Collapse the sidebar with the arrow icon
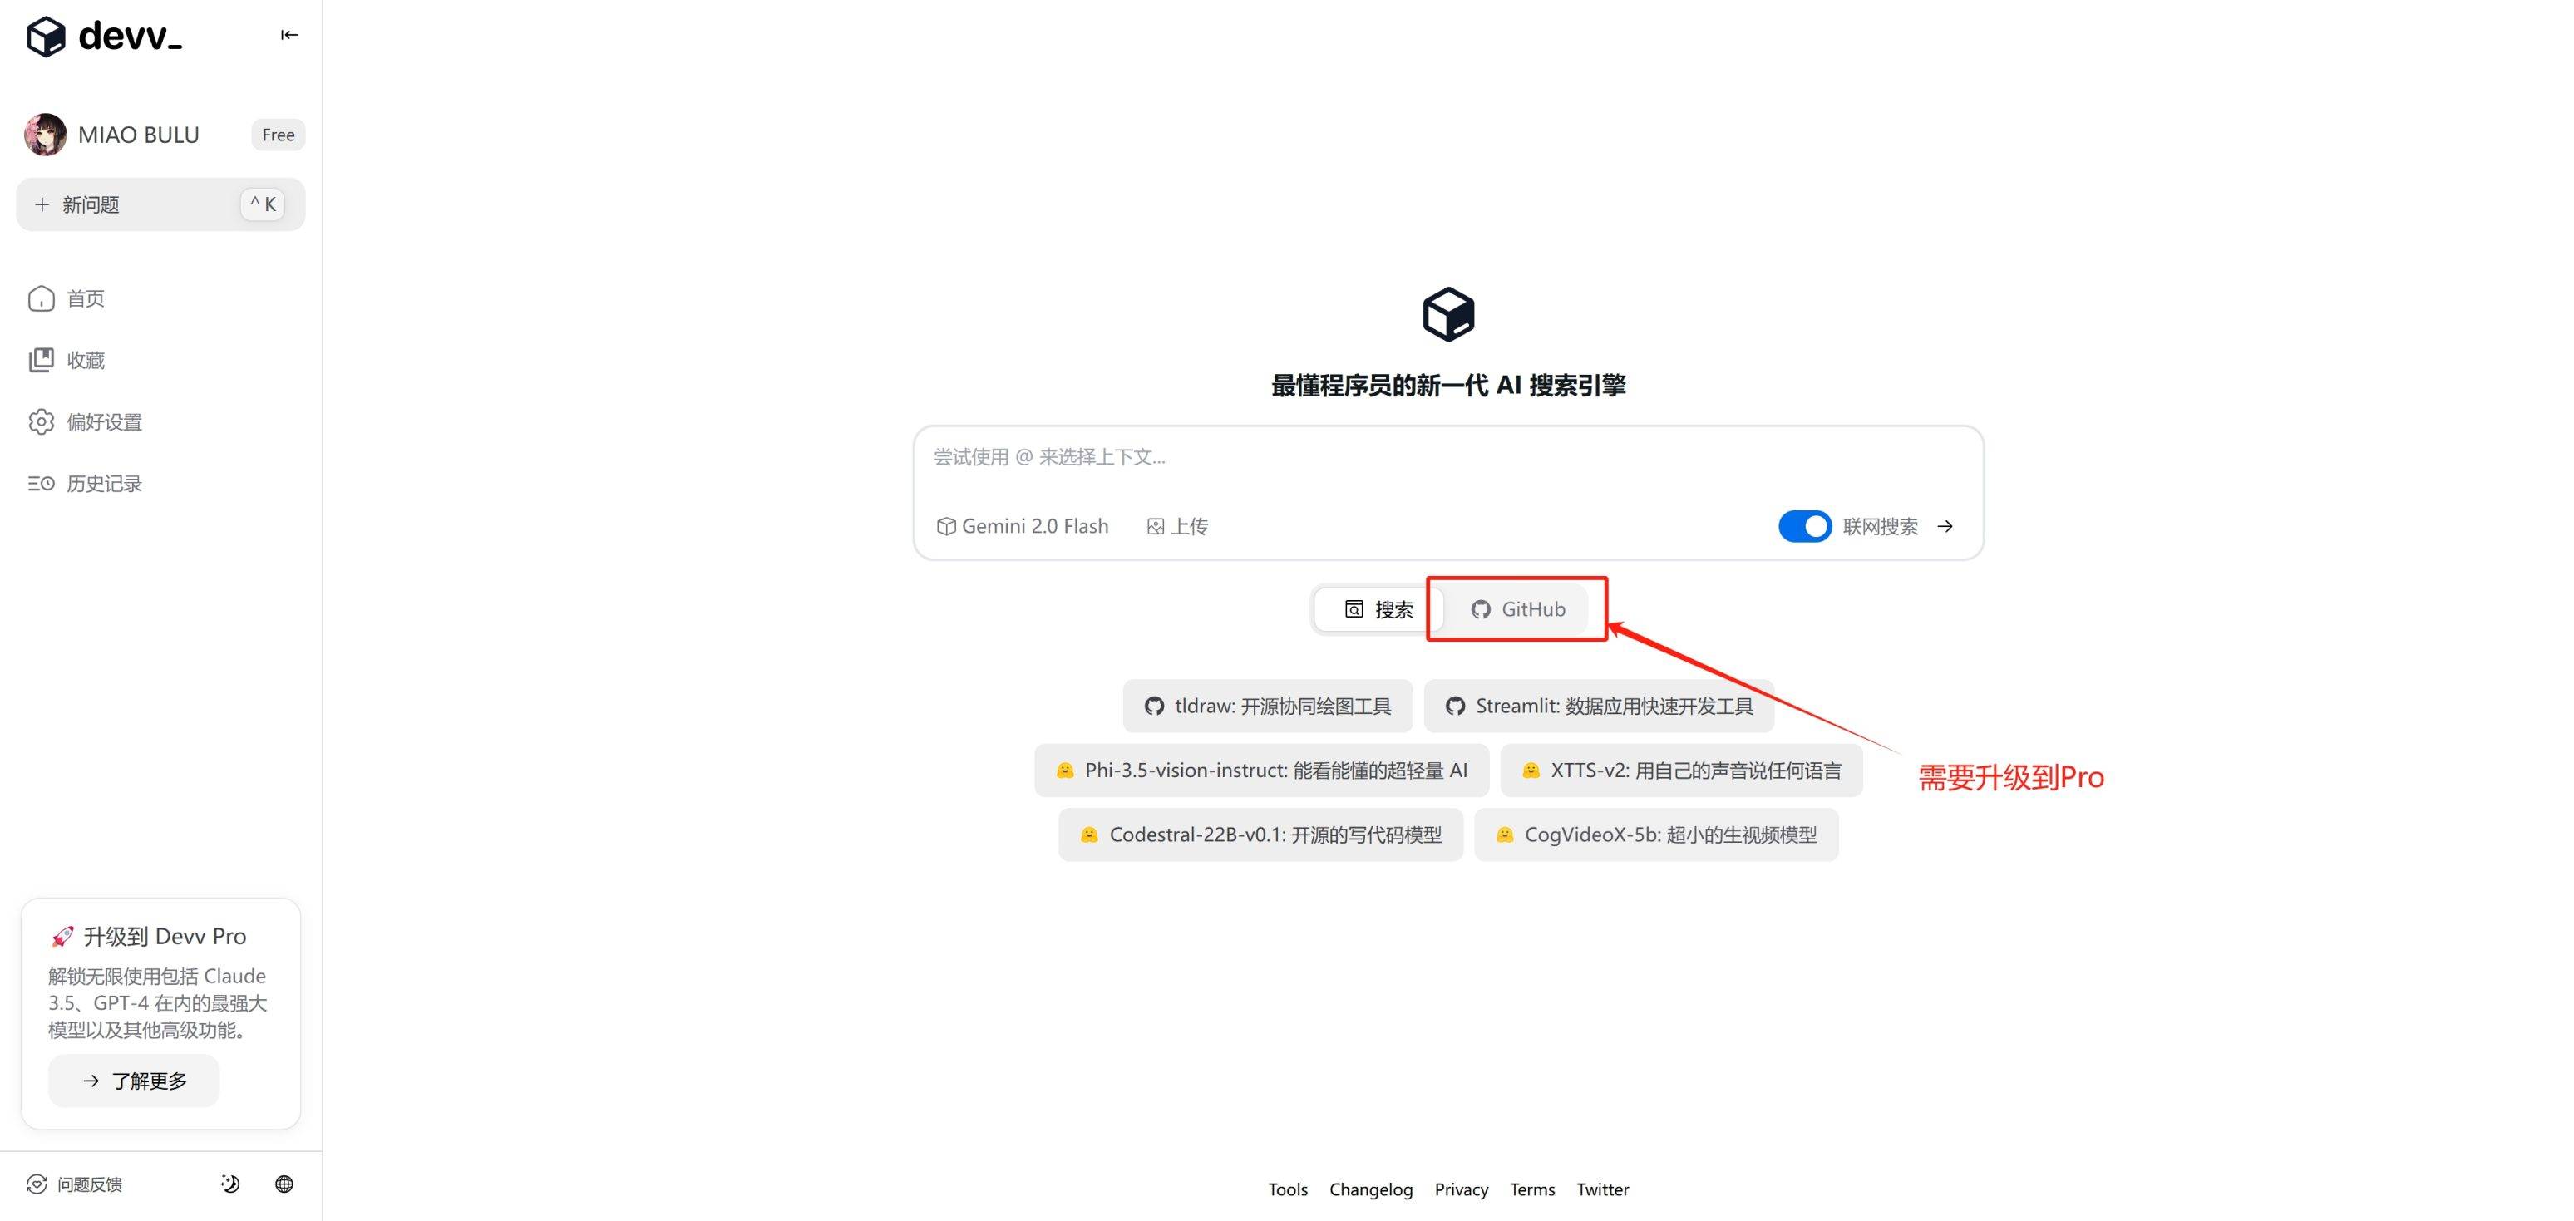2574x1221 pixels. click(288, 35)
